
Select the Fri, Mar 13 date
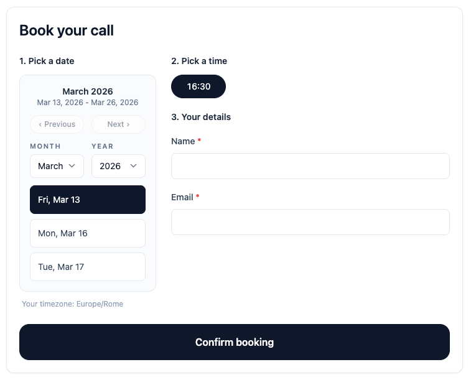click(88, 200)
